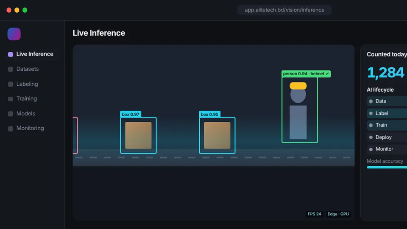This screenshot has height=229, width=407.
Task: Click the address bar URL field
Action: pos(284,10)
